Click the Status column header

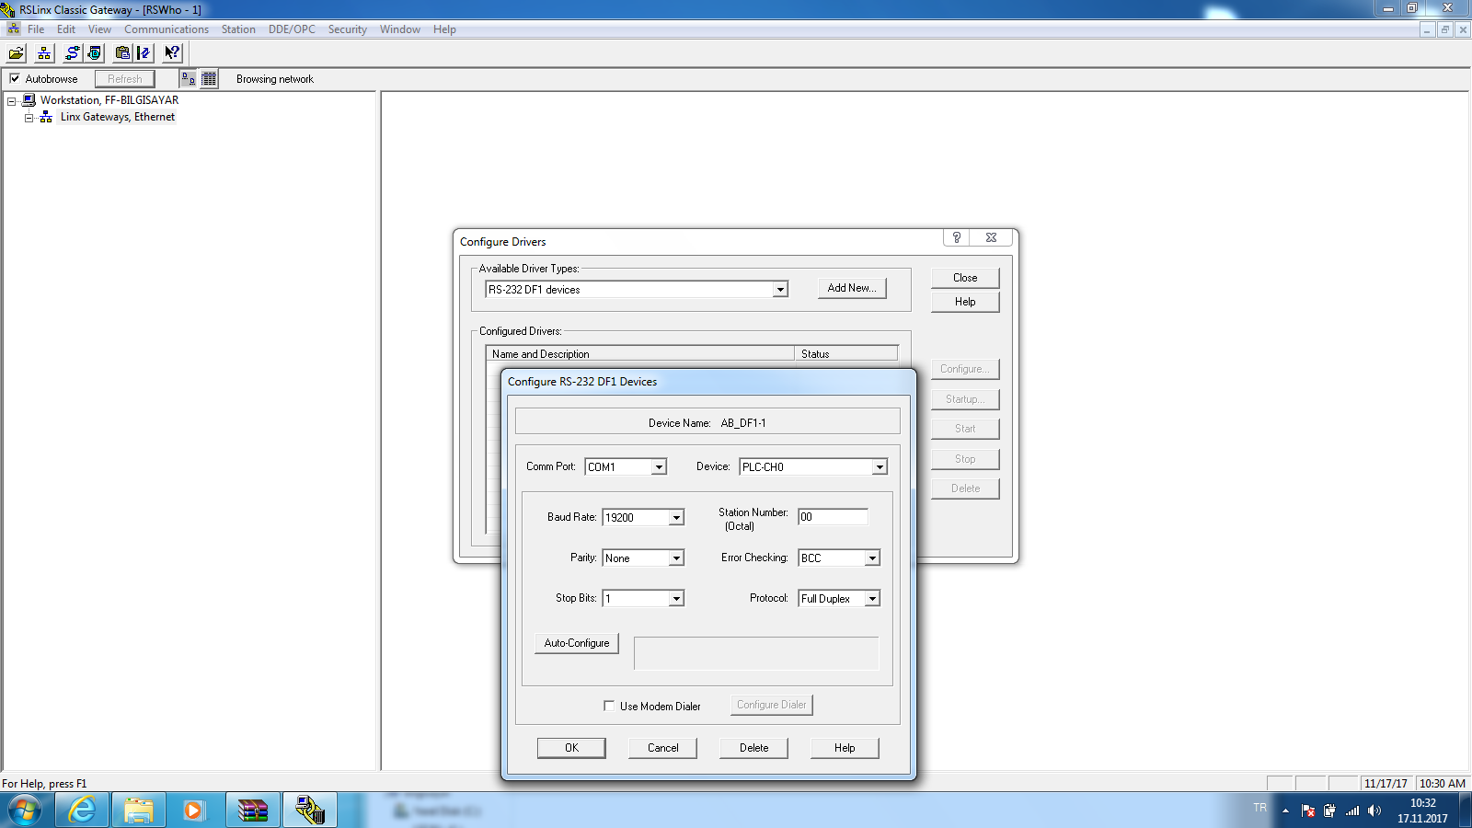[846, 354]
